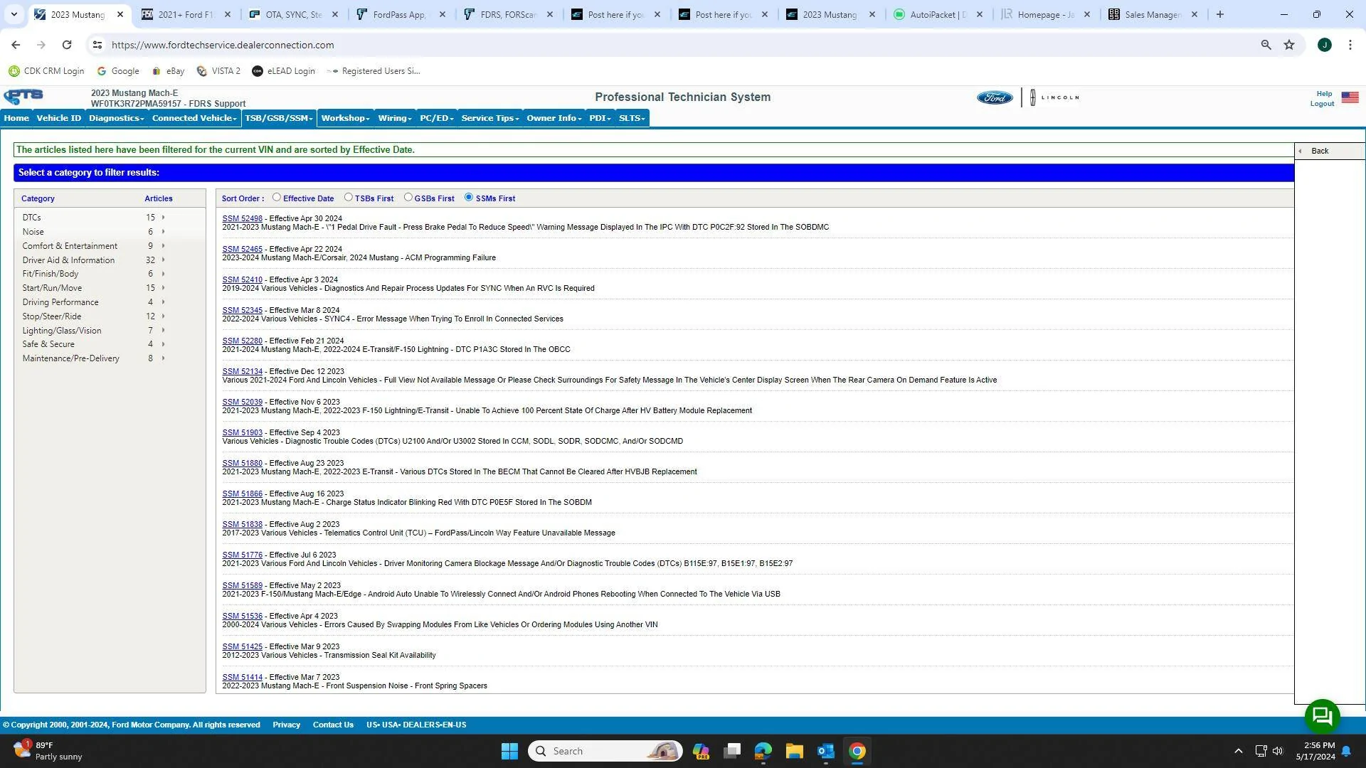Switch to the Sales Manager tab
Image resolution: width=1366 pixels, height=768 pixels.
click(x=1152, y=14)
